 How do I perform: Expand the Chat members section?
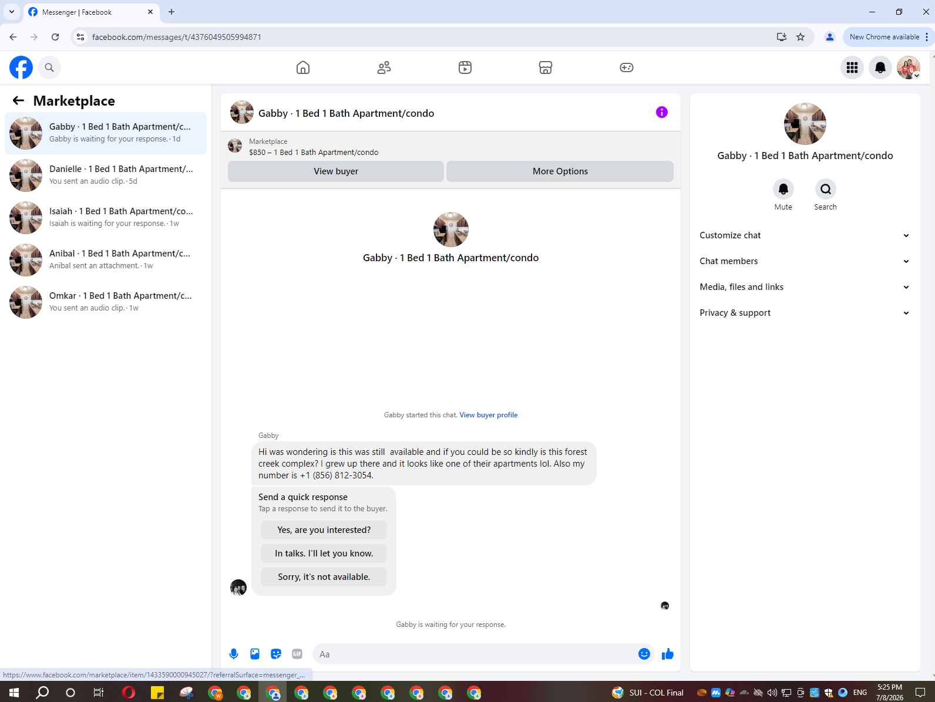(805, 261)
